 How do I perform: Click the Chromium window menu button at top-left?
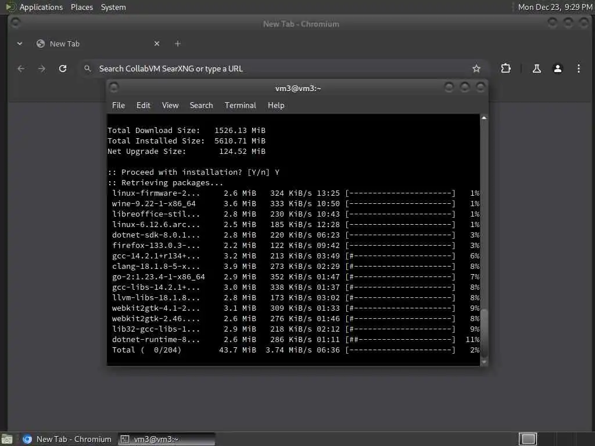16,23
